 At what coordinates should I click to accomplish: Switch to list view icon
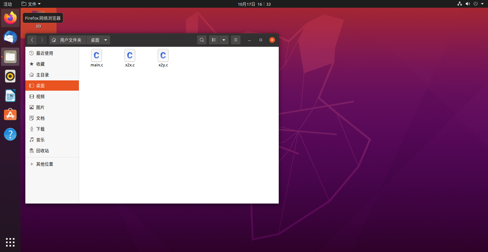(214, 40)
